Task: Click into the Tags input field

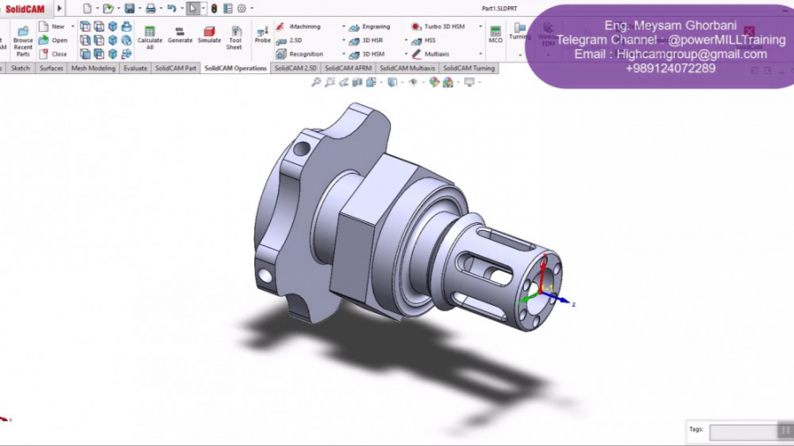Action: 744,432
